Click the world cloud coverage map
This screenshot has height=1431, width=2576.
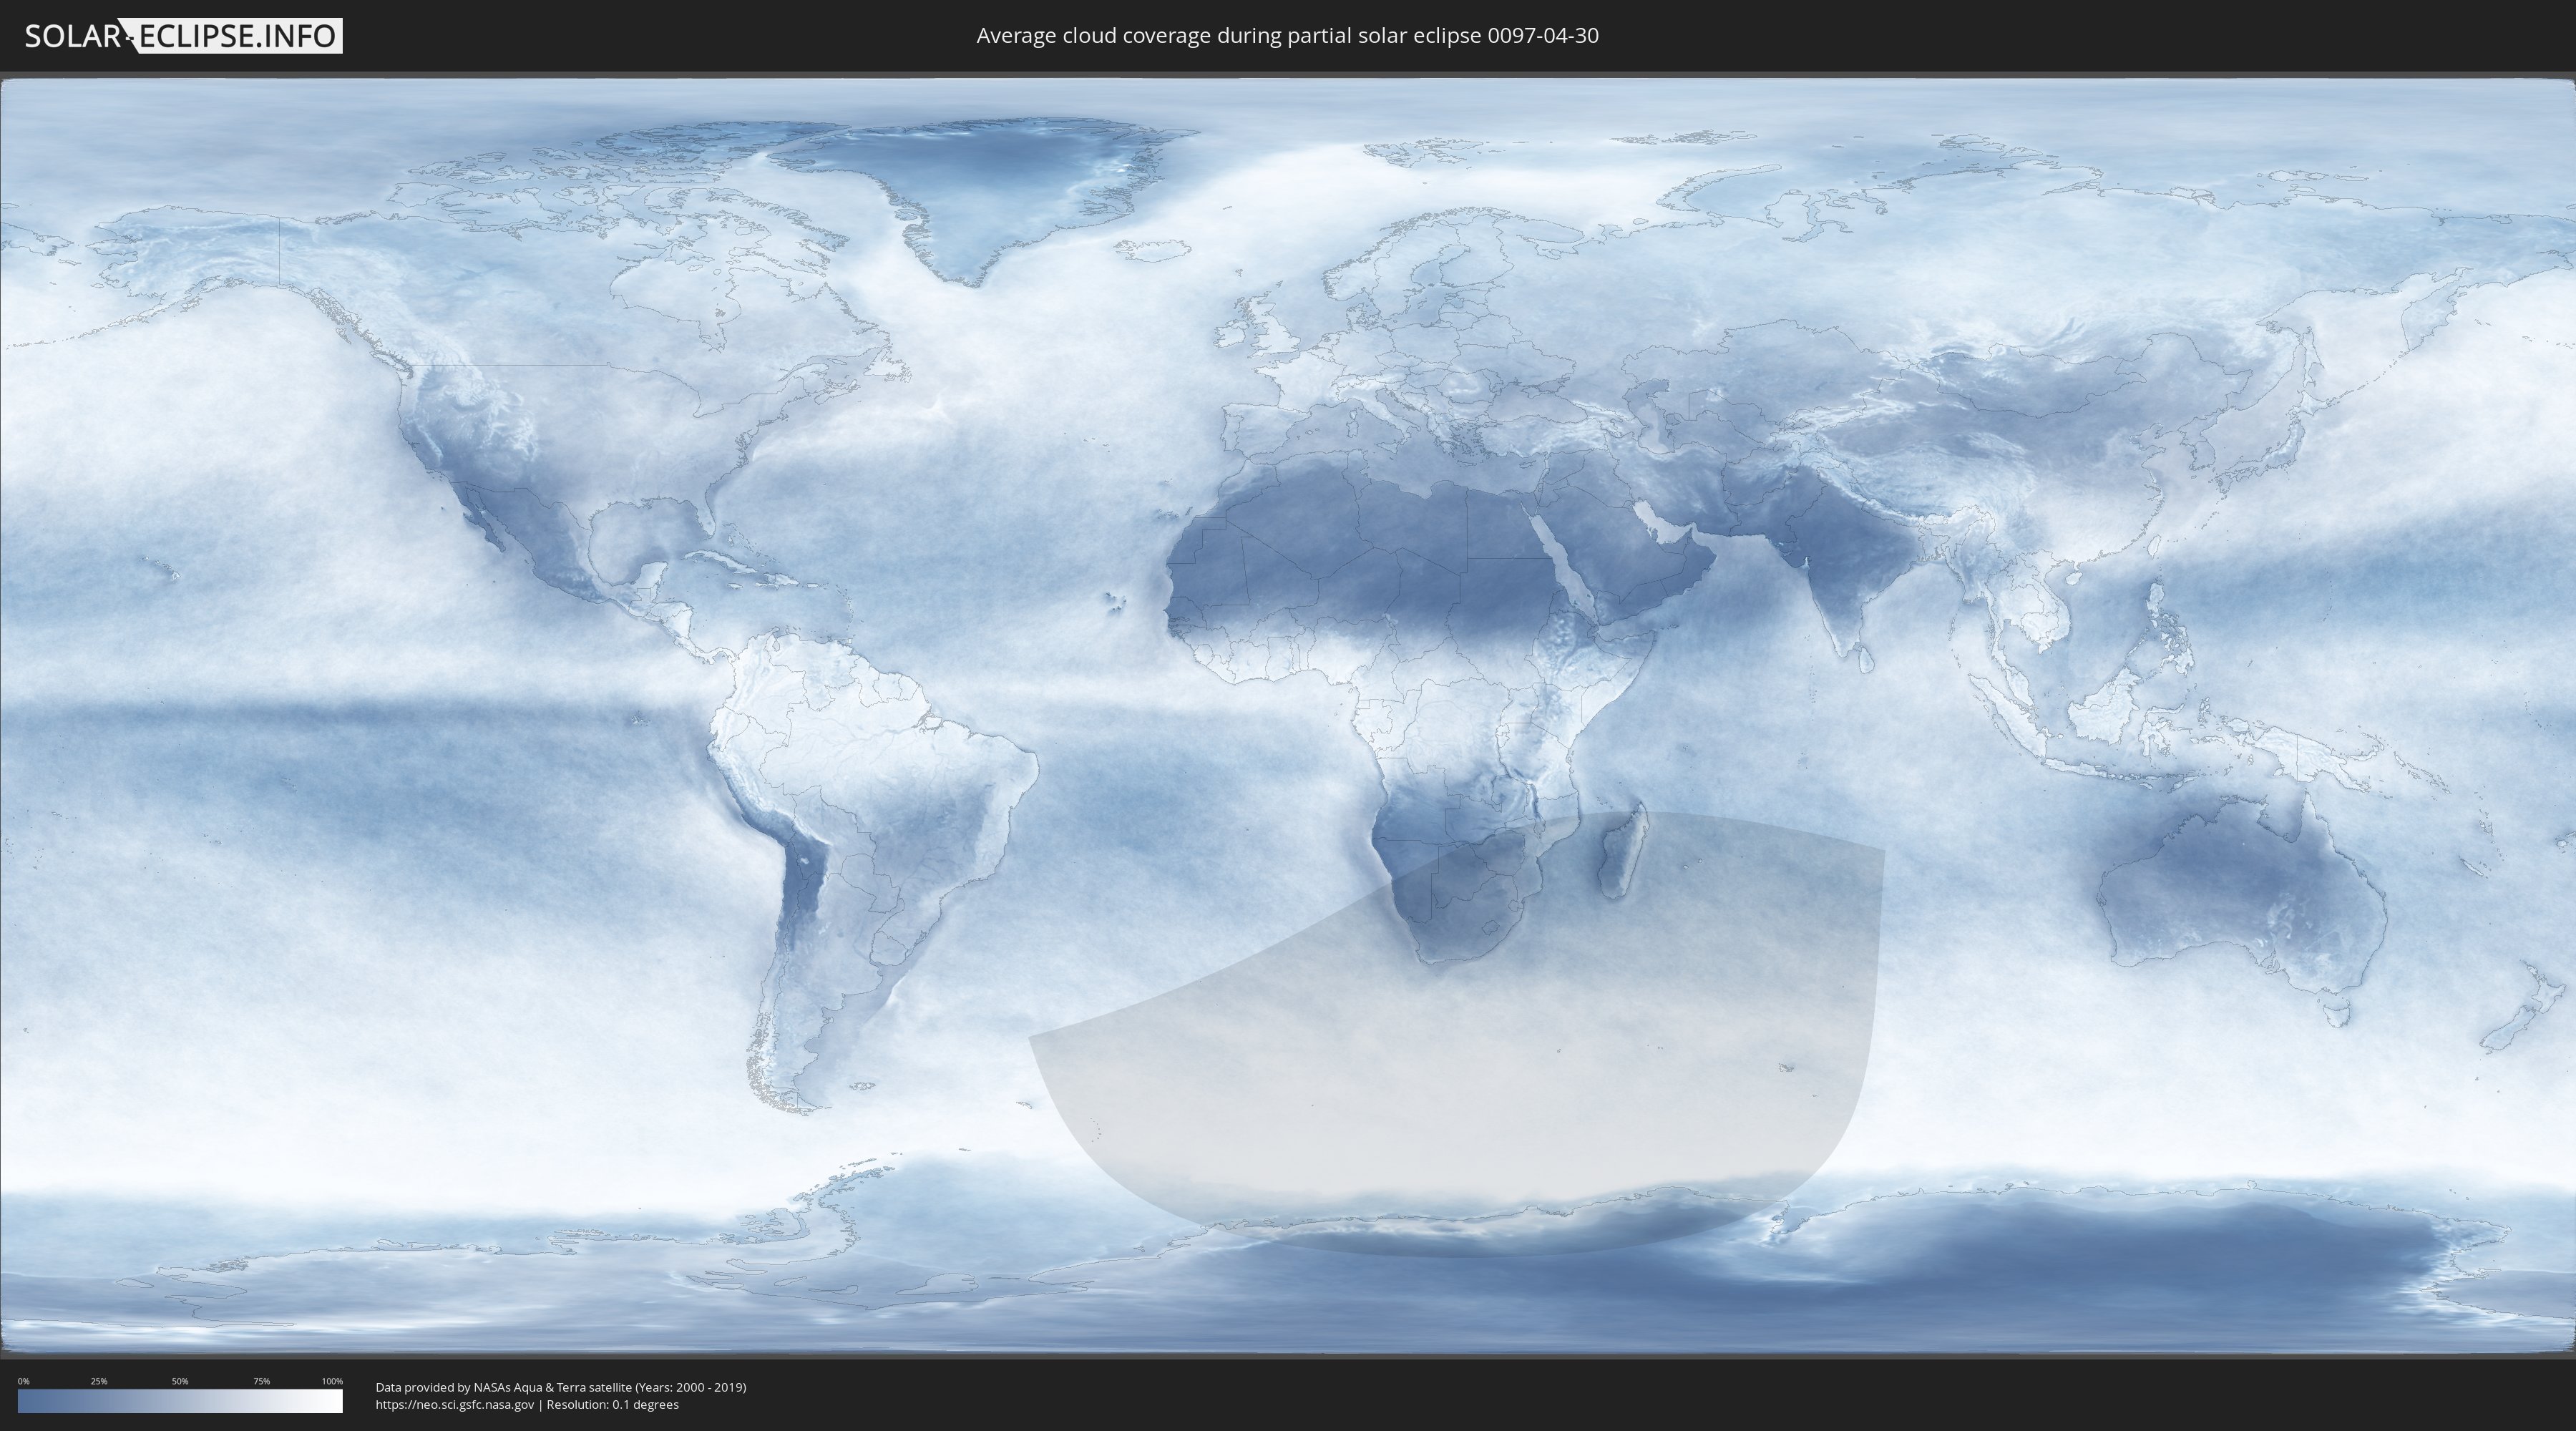click(1288, 716)
